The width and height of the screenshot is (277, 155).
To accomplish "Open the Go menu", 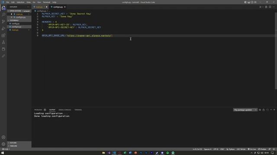I will pyautogui.click(x=34, y=2).
